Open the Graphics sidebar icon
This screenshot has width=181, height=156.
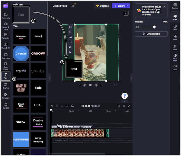[6, 86]
